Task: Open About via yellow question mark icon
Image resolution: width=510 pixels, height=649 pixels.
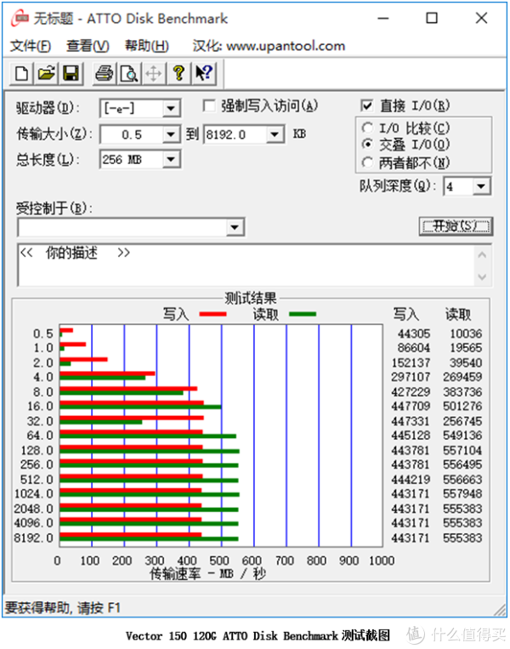Action: 178,74
